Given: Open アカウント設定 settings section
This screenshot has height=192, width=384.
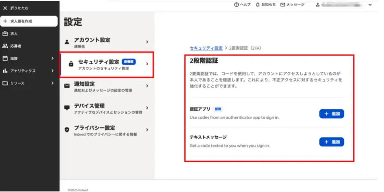Looking at the screenshot, I should pyautogui.click(x=107, y=43).
